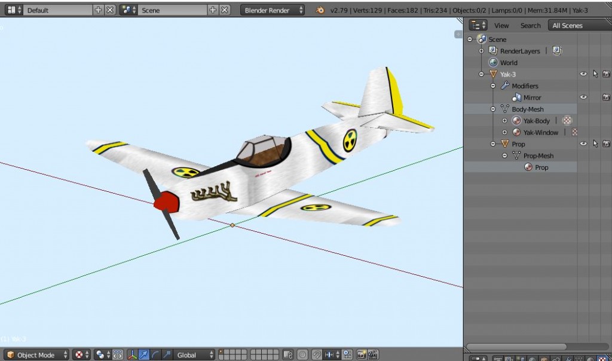
Task: Delete the current Scene using the X button
Action: tap(224, 10)
